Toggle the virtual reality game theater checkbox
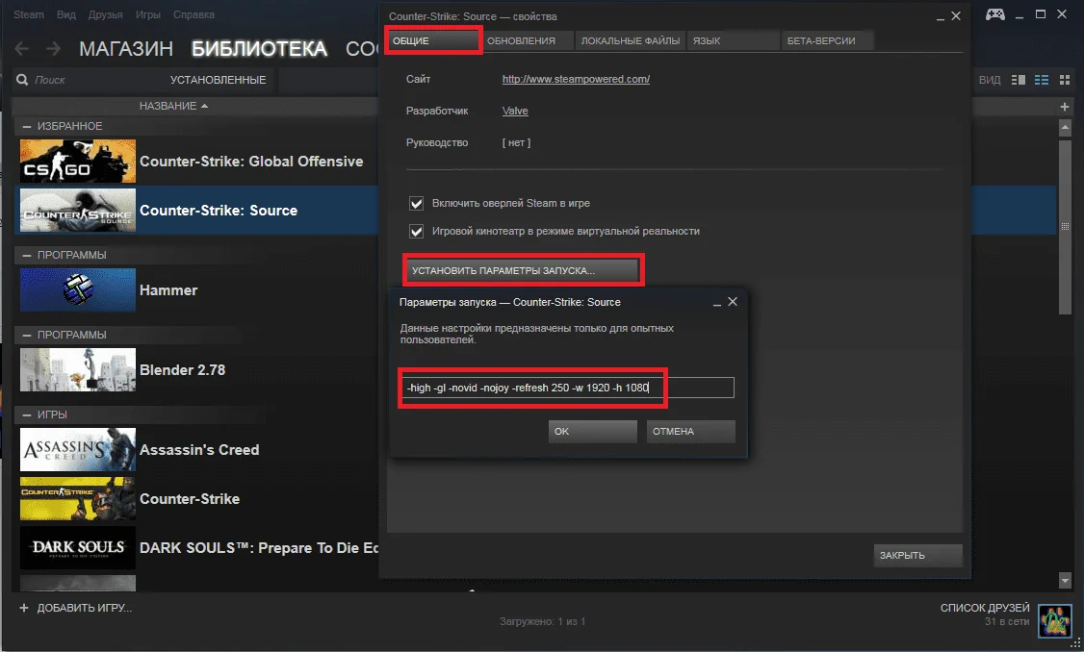Image resolution: width=1084 pixels, height=652 pixels. (x=417, y=232)
